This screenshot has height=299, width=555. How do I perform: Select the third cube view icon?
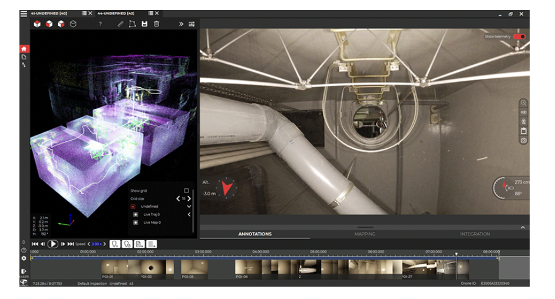pos(61,24)
